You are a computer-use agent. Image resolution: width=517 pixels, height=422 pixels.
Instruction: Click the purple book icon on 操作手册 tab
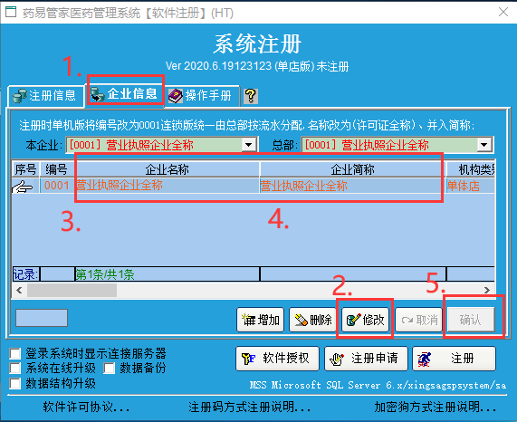(x=176, y=96)
